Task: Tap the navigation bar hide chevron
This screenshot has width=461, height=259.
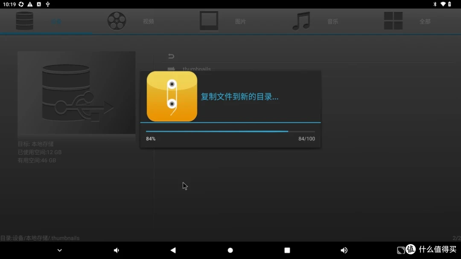Action: (60, 250)
